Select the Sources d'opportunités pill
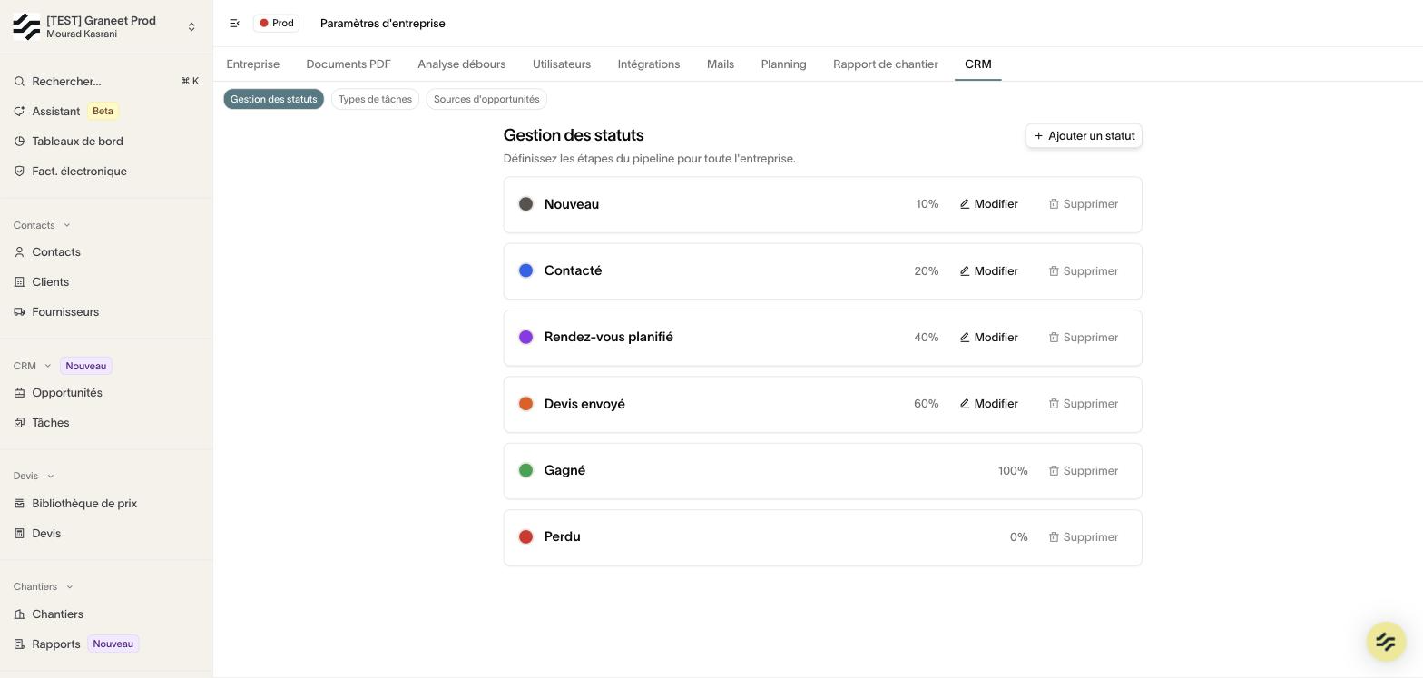Screen dimensions: 1423x678 pos(486,100)
